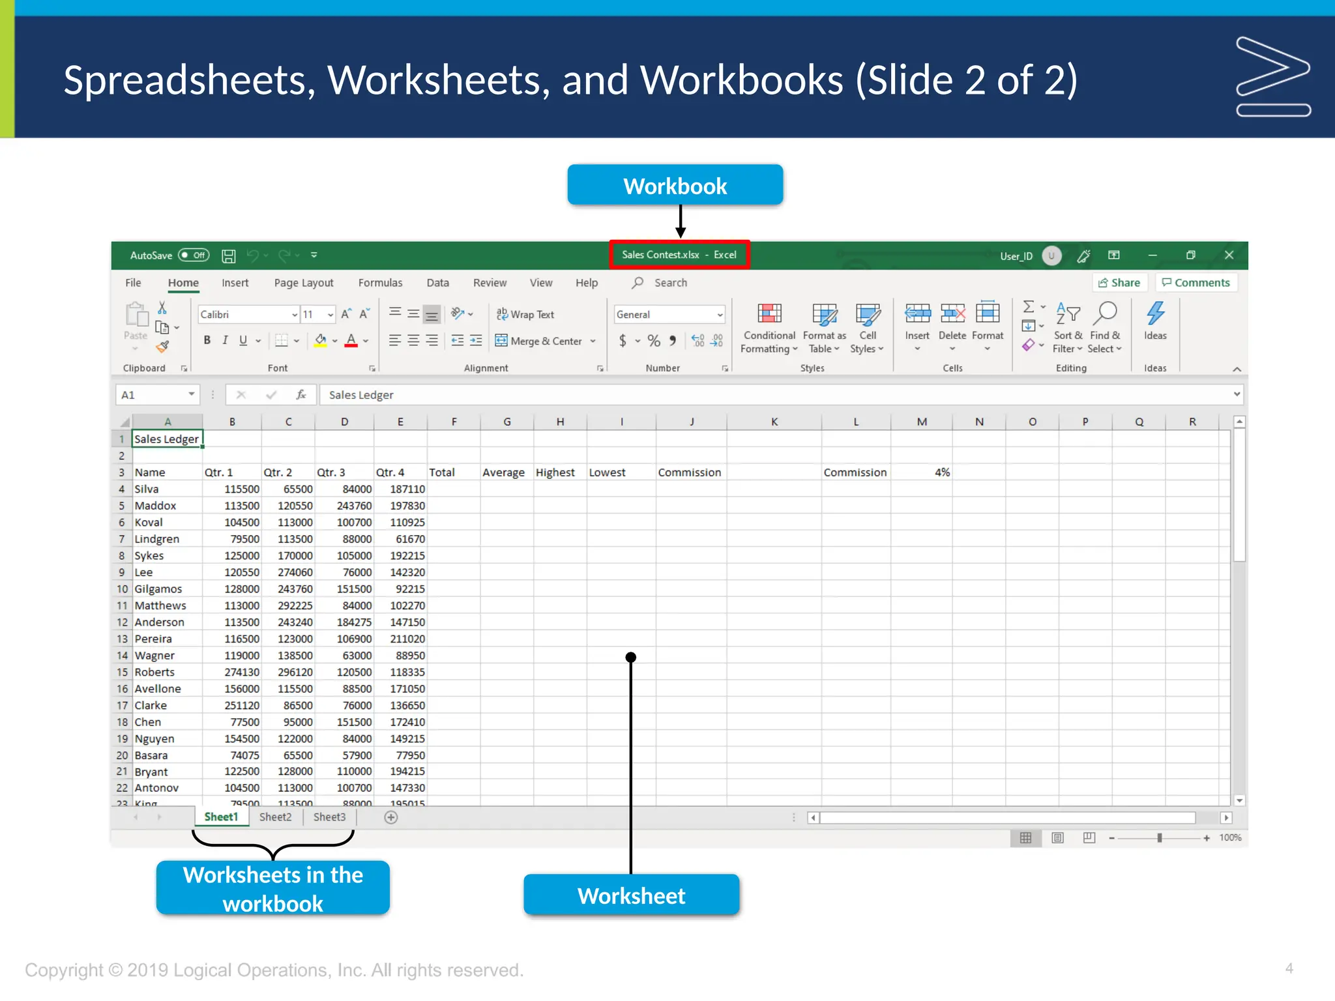Click Accounting Number Format dollar icon
The width and height of the screenshot is (1335, 1001).
(623, 341)
